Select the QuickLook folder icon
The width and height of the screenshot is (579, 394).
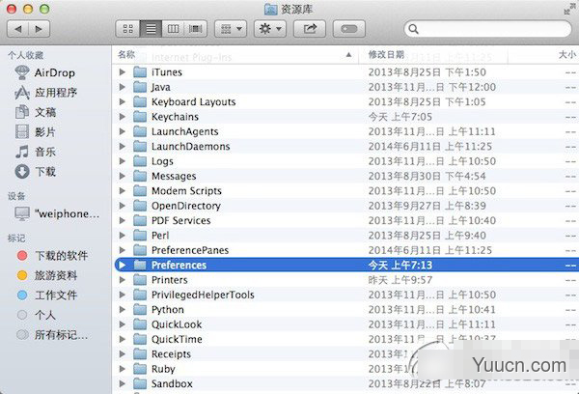tap(140, 324)
